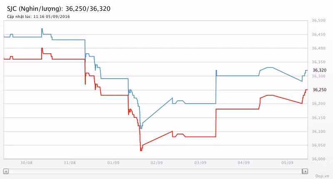
Task: Click the scrollbar left arrow button
Action: 6,171
